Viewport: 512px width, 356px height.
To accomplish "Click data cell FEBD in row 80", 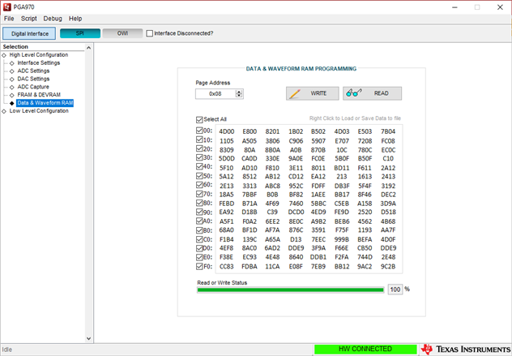I will coord(227,204).
